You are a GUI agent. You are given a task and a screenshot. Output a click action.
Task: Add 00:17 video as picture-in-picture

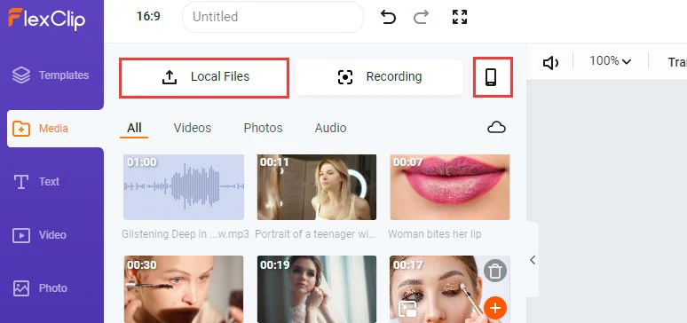coord(407,309)
